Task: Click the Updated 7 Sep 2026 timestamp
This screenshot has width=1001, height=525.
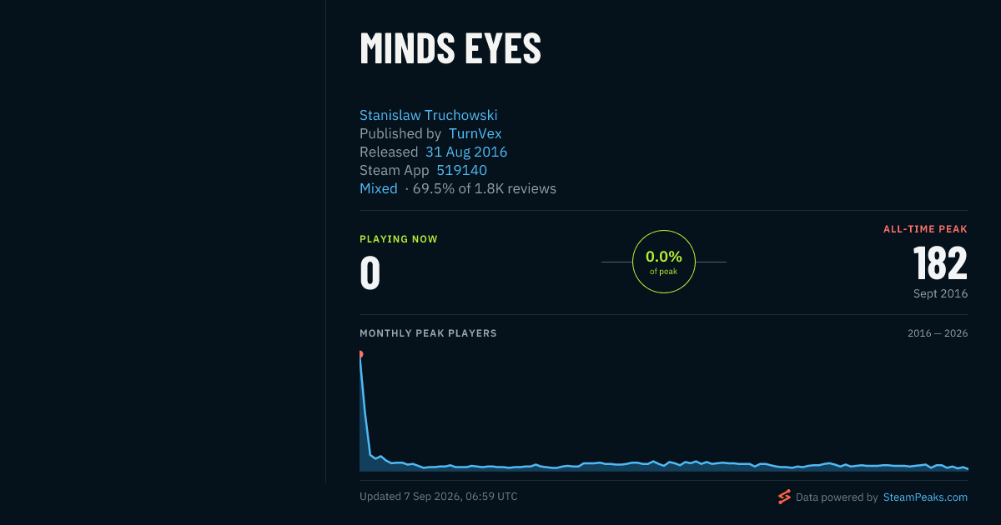Action: point(439,497)
